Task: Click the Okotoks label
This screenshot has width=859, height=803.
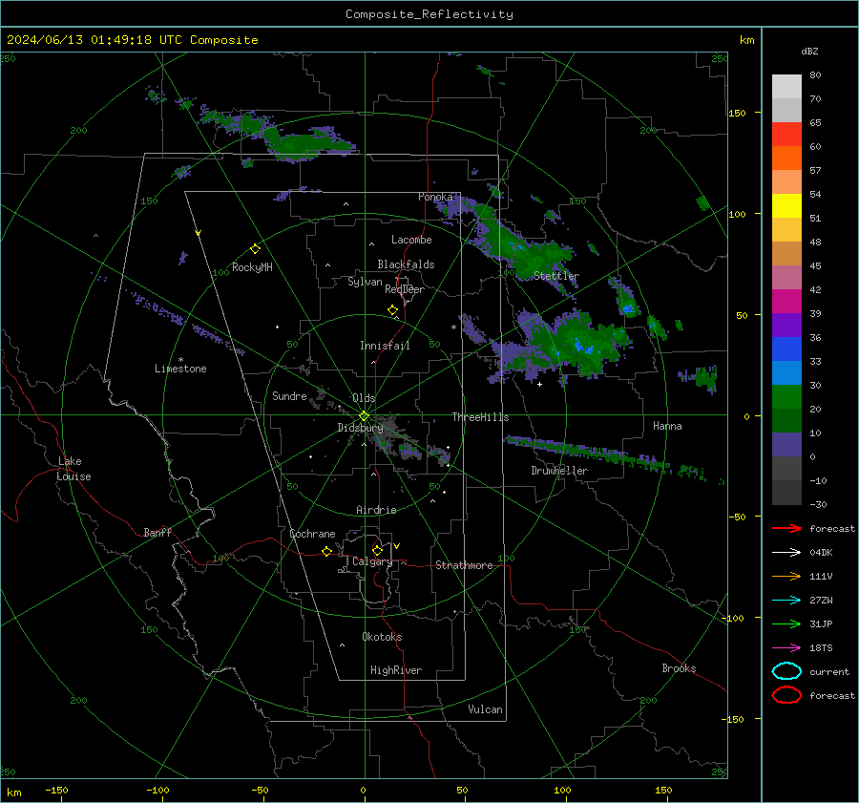Action: point(382,637)
